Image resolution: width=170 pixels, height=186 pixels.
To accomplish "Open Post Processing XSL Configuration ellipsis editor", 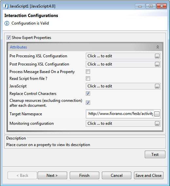I will (x=157, y=64).
